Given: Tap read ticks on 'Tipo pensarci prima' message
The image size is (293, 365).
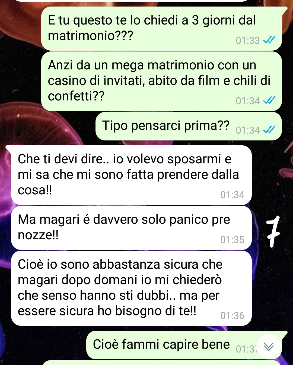Looking at the screenshot, I should (x=269, y=130).
